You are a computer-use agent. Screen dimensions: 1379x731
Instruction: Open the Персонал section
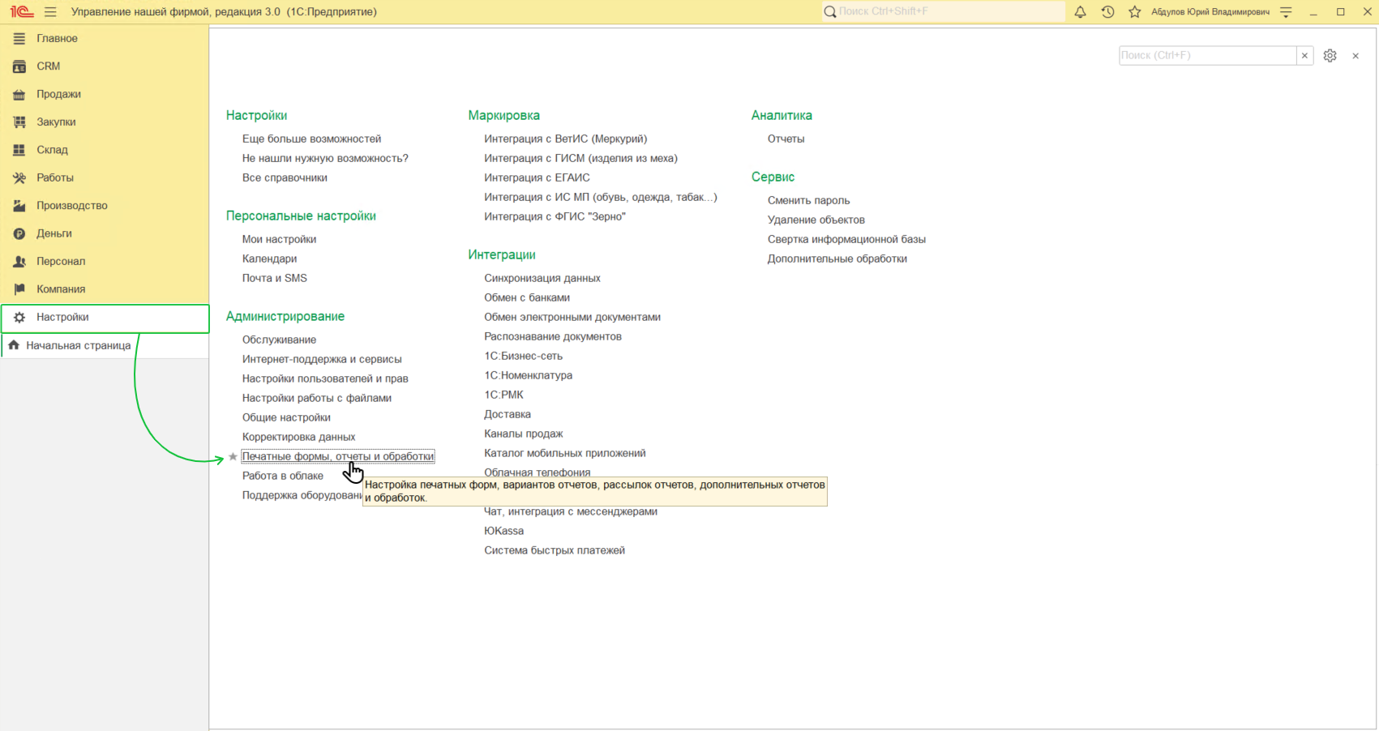point(105,261)
